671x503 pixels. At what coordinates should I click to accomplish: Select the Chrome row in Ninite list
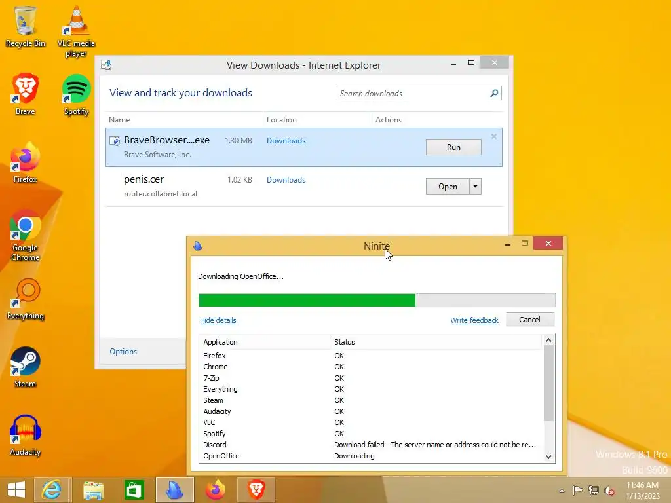point(372,367)
